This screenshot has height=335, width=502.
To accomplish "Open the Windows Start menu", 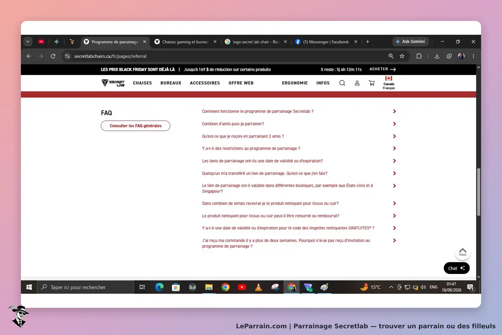I will [x=29, y=287].
